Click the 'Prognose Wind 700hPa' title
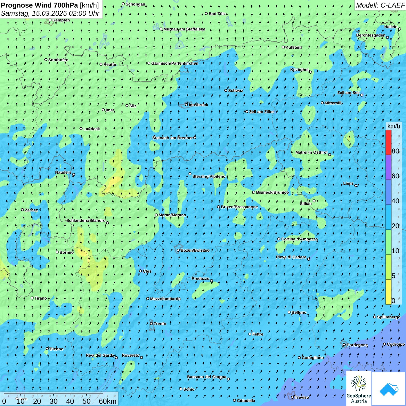The height and width of the screenshot is (406, 406). pyautogui.click(x=40, y=5)
